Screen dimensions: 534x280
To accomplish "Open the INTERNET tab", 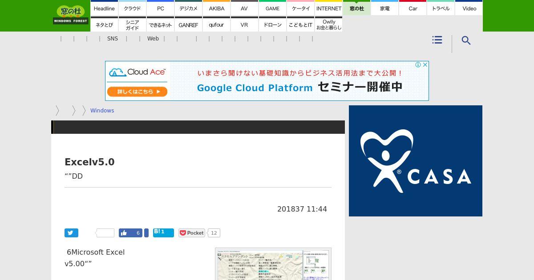I will pos(328,8).
